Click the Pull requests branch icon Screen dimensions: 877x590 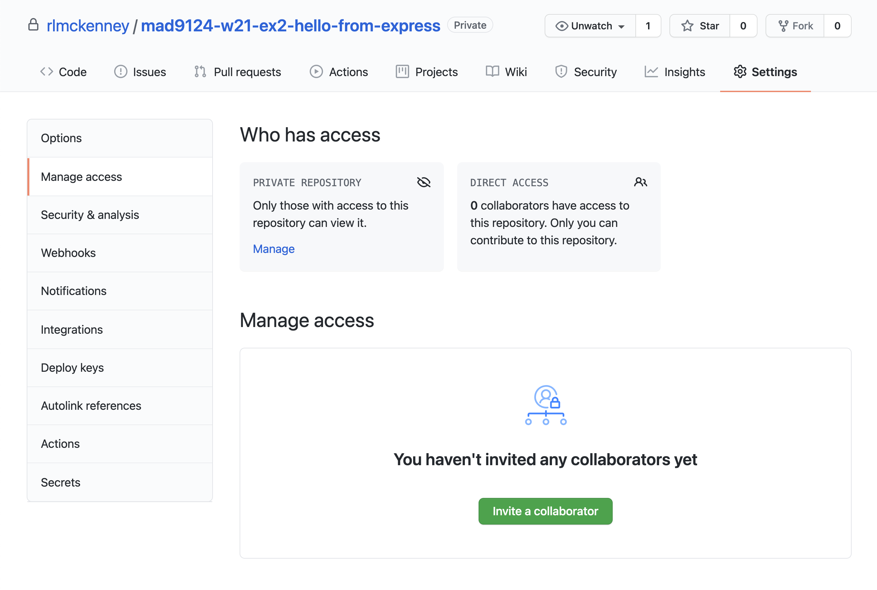coord(200,71)
